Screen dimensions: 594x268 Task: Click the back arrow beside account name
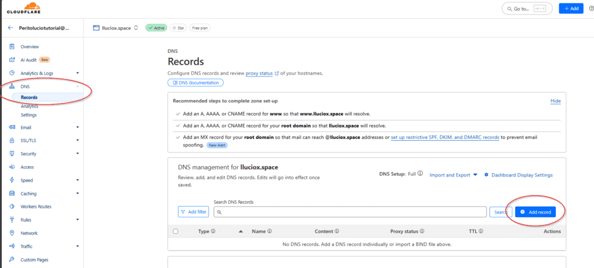10,27
